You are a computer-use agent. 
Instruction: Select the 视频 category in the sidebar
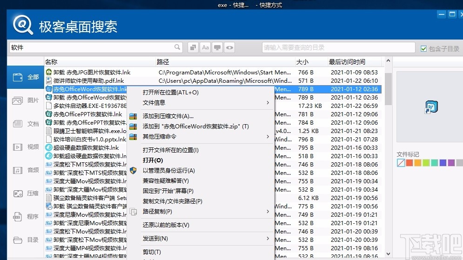click(x=26, y=147)
